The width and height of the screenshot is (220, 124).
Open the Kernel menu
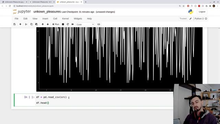click(x=65, y=19)
